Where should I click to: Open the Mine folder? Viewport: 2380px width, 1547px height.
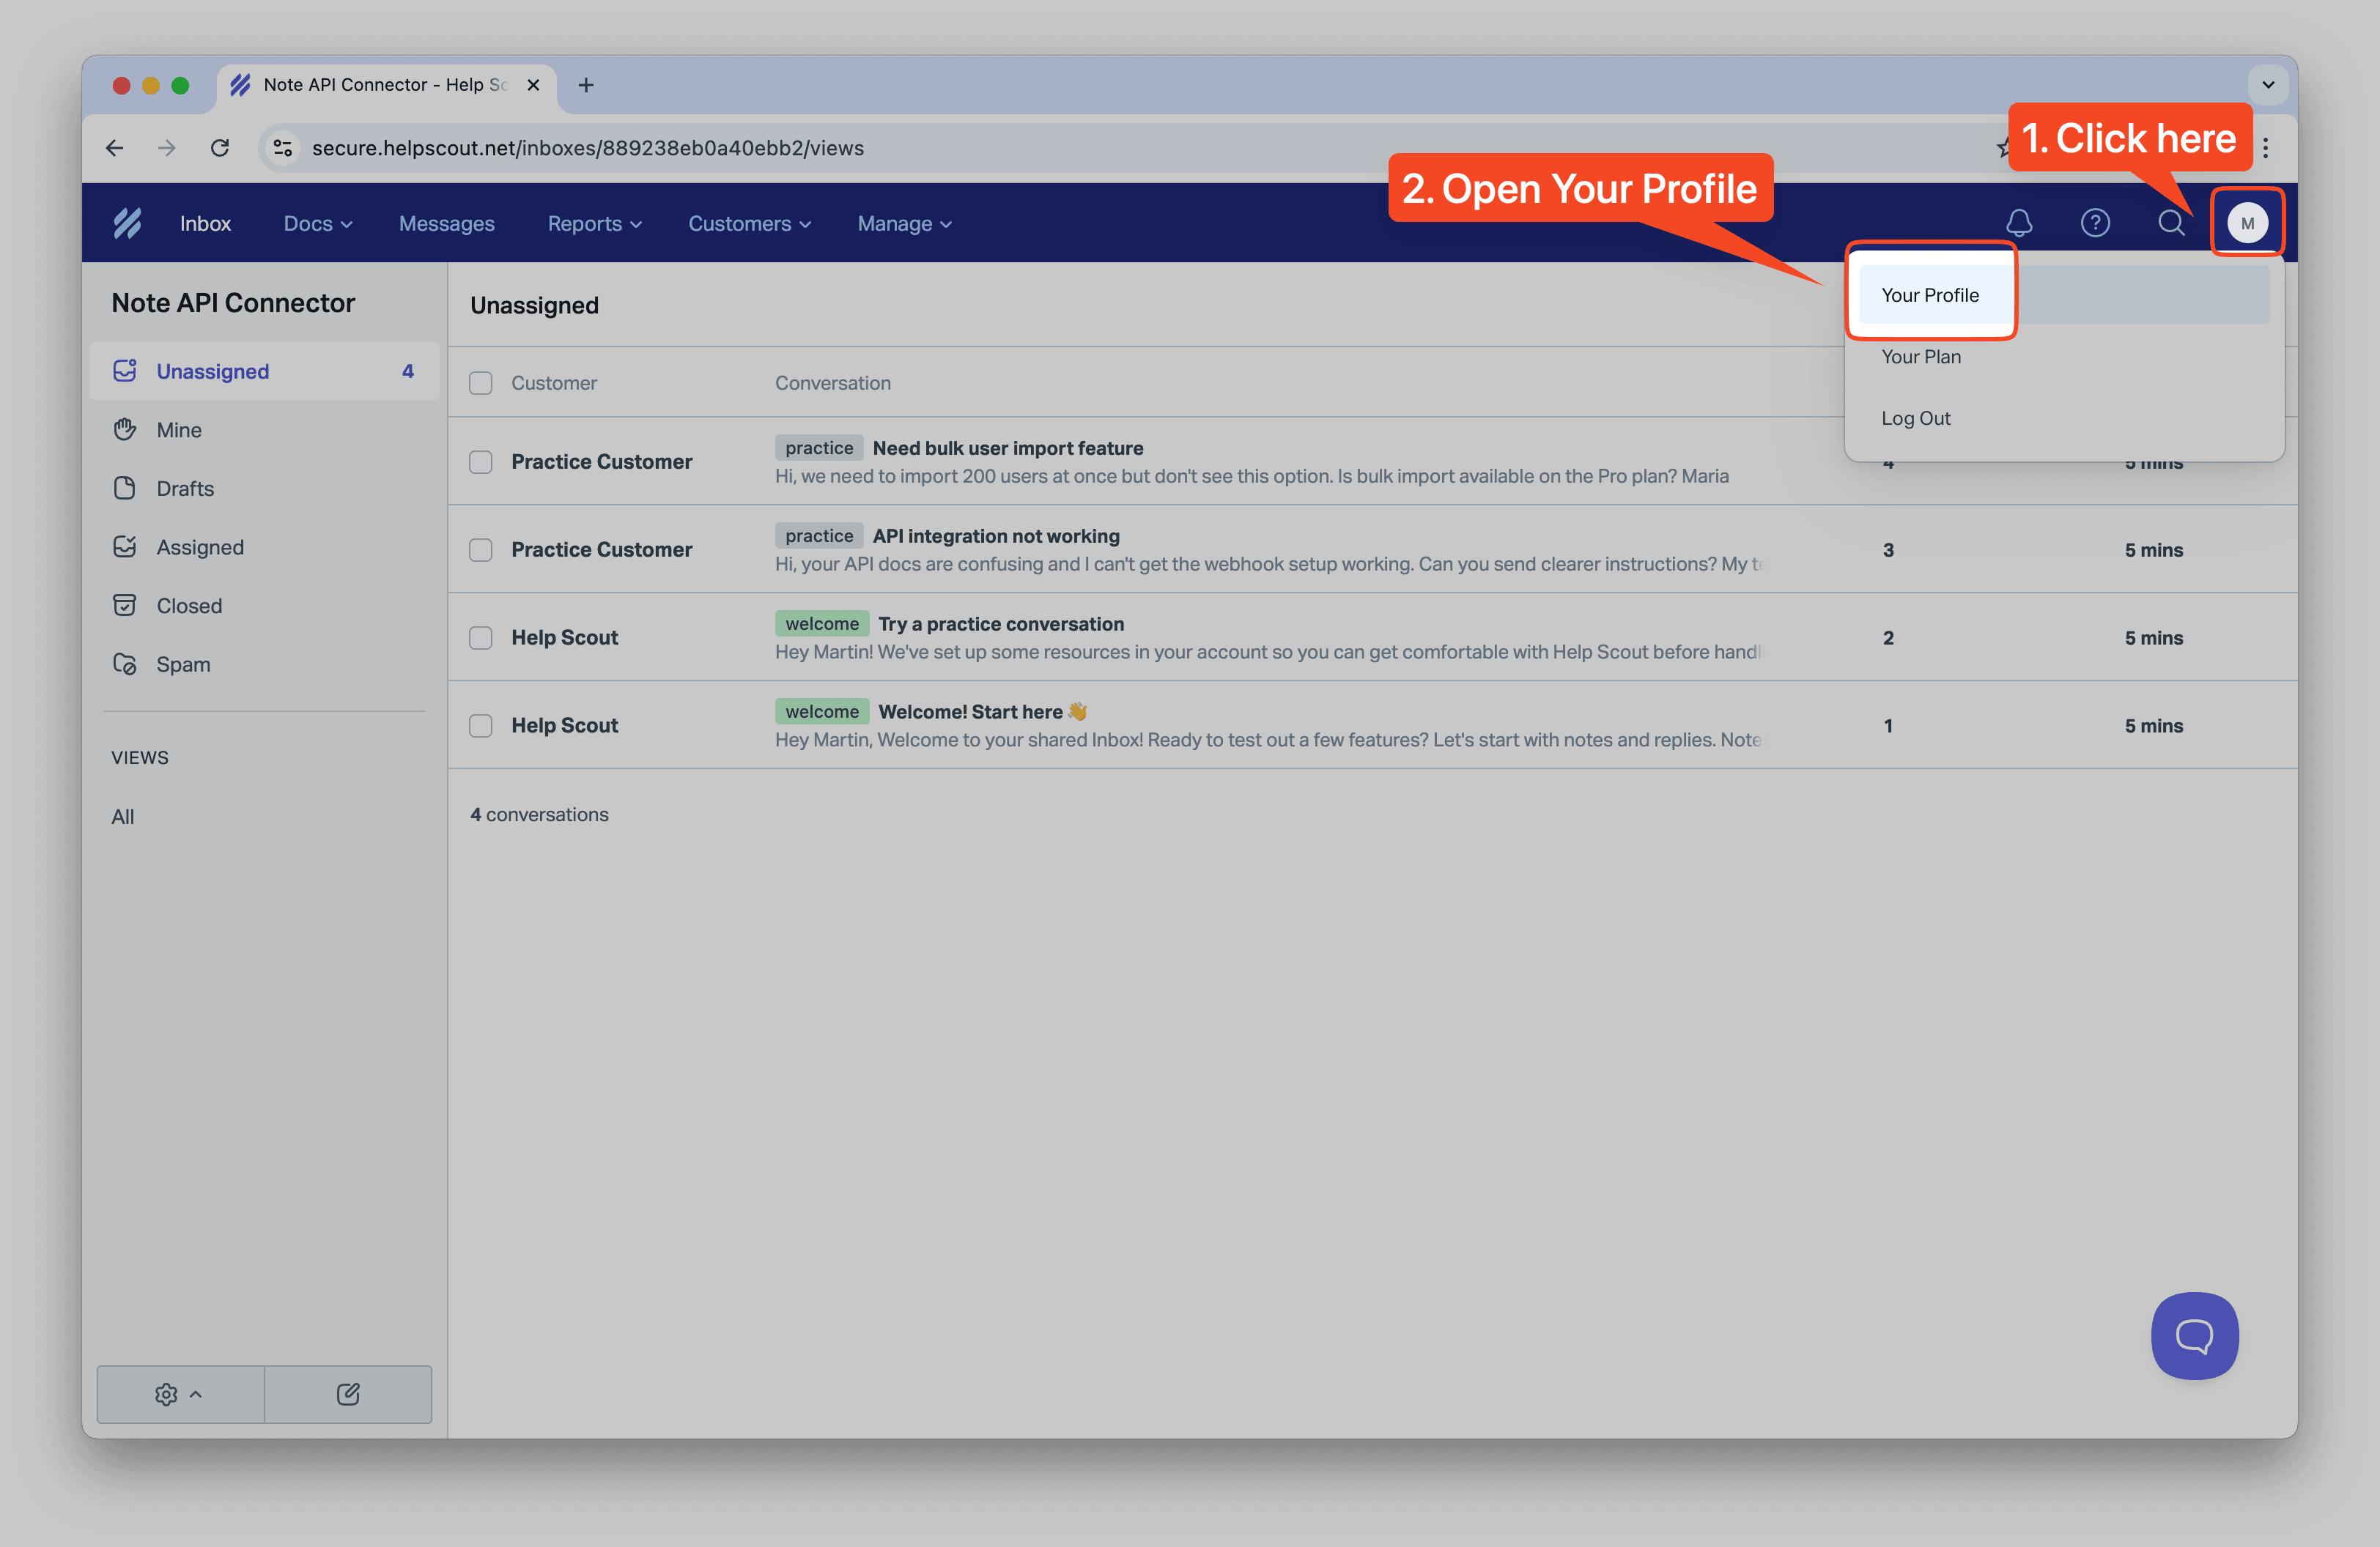pos(264,430)
